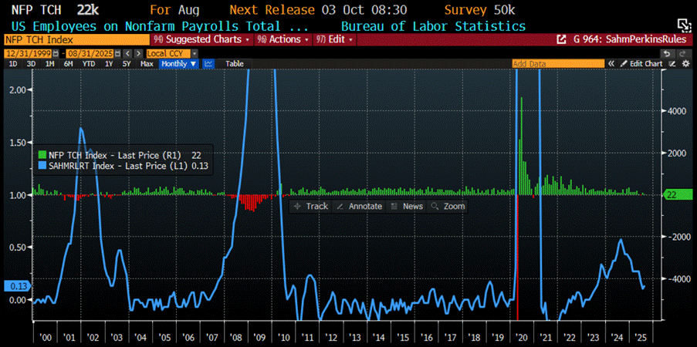Viewport: 697px width, 347px height.
Task: Activate the Zoom magnifier tool
Action: [448, 206]
